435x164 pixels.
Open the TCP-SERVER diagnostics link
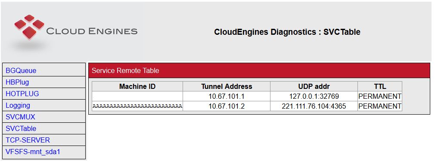(28, 140)
